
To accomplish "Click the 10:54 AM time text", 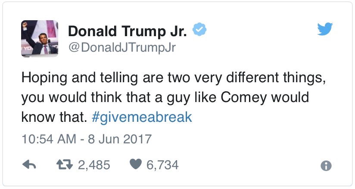I will tap(48, 139).
